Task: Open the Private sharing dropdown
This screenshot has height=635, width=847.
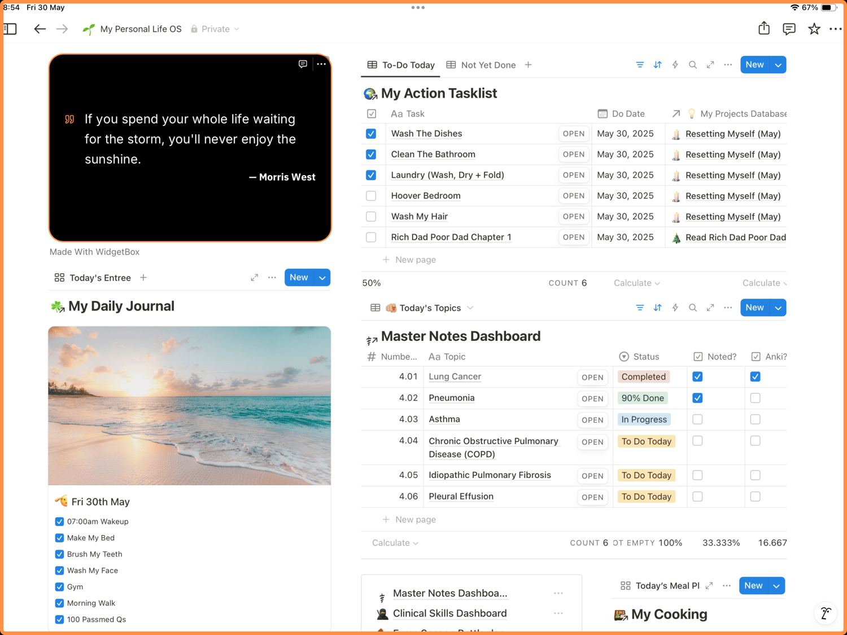Action: tap(215, 29)
